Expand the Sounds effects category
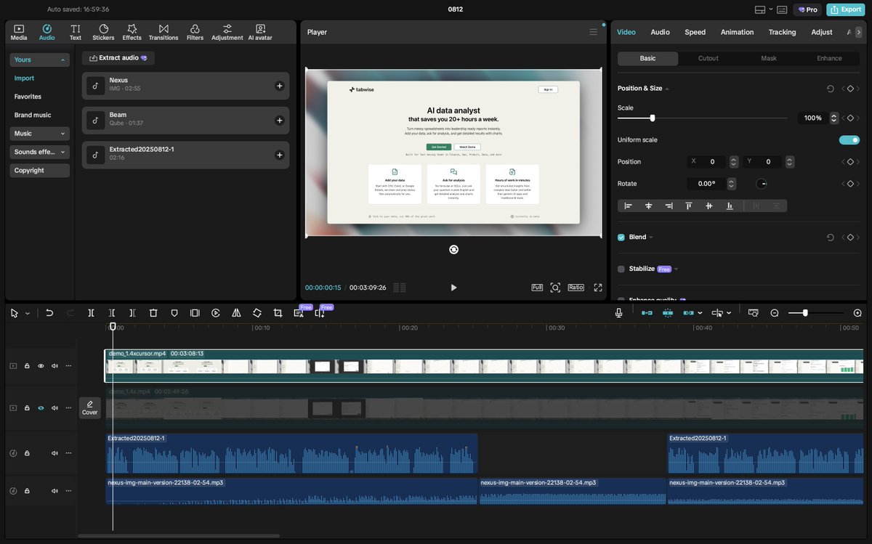The height and width of the screenshot is (544, 872). point(40,152)
